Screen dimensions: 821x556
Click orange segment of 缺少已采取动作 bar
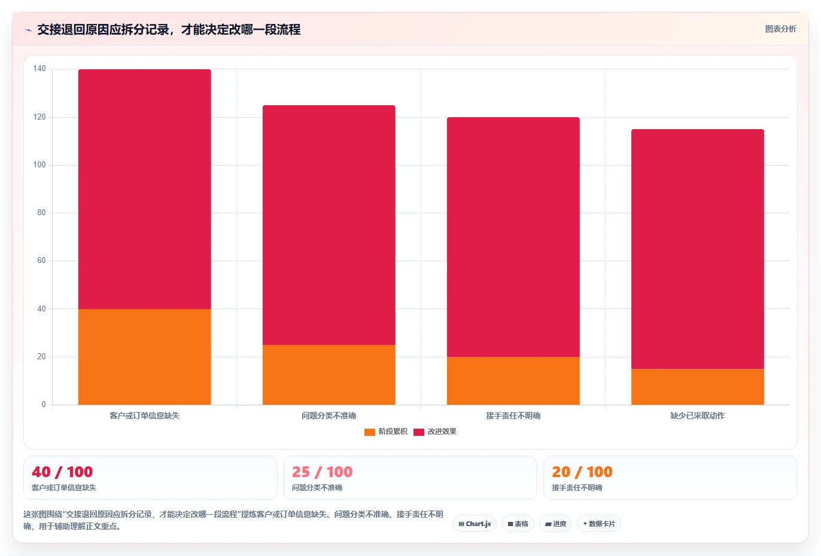click(x=698, y=387)
